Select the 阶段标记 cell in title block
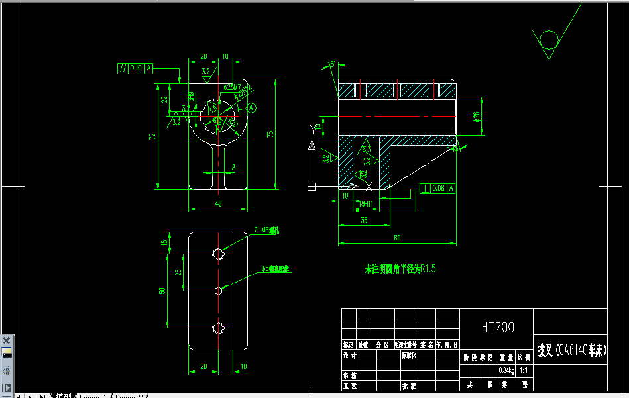The width and height of the screenshot is (629, 398). [x=478, y=357]
